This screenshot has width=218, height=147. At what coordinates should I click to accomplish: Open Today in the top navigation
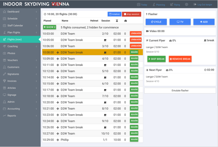tap(142, 5)
